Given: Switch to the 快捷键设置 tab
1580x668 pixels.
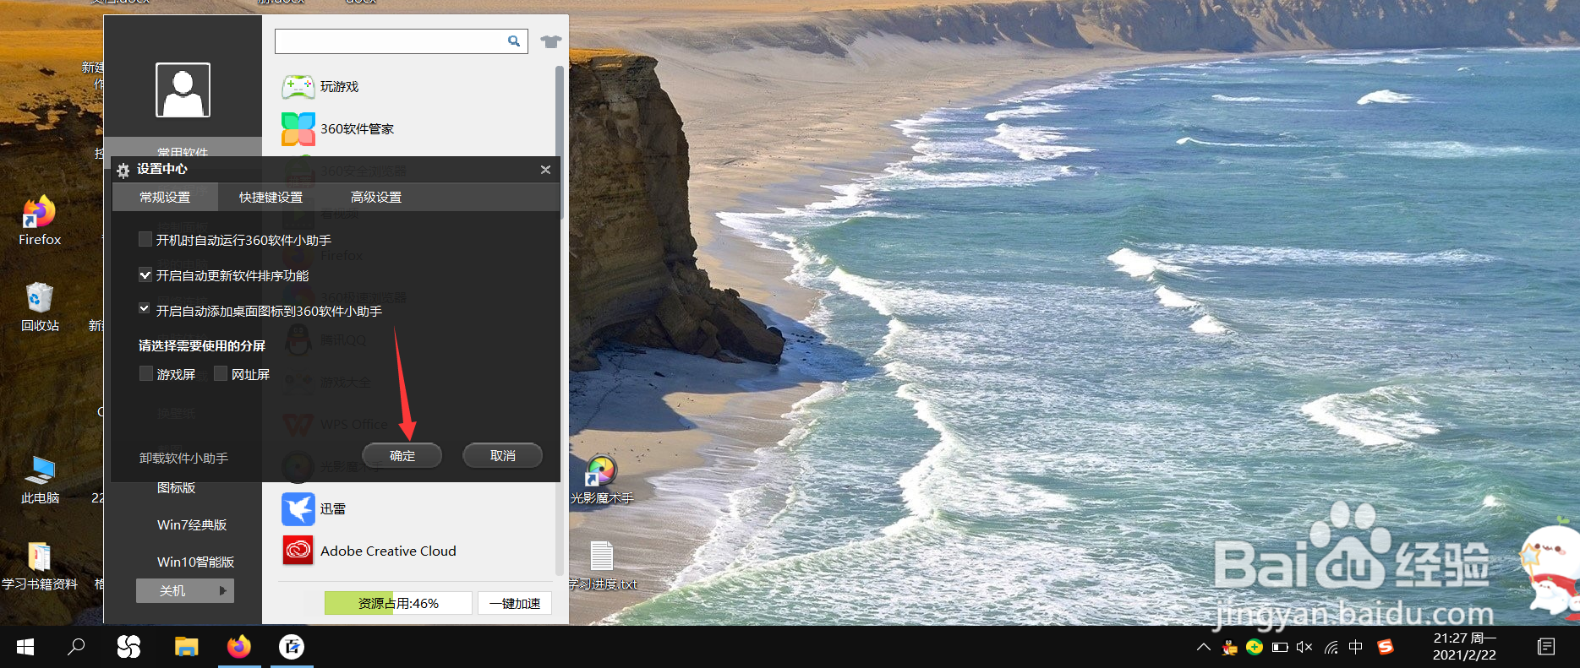Looking at the screenshot, I should coord(271,197).
